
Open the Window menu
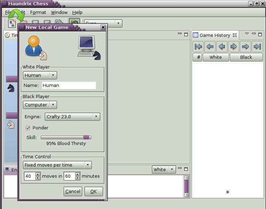59,12
